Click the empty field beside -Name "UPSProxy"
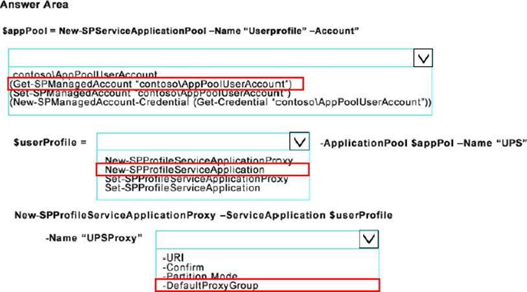The height and width of the screenshot is (292, 527). pyautogui.click(x=257, y=239)
